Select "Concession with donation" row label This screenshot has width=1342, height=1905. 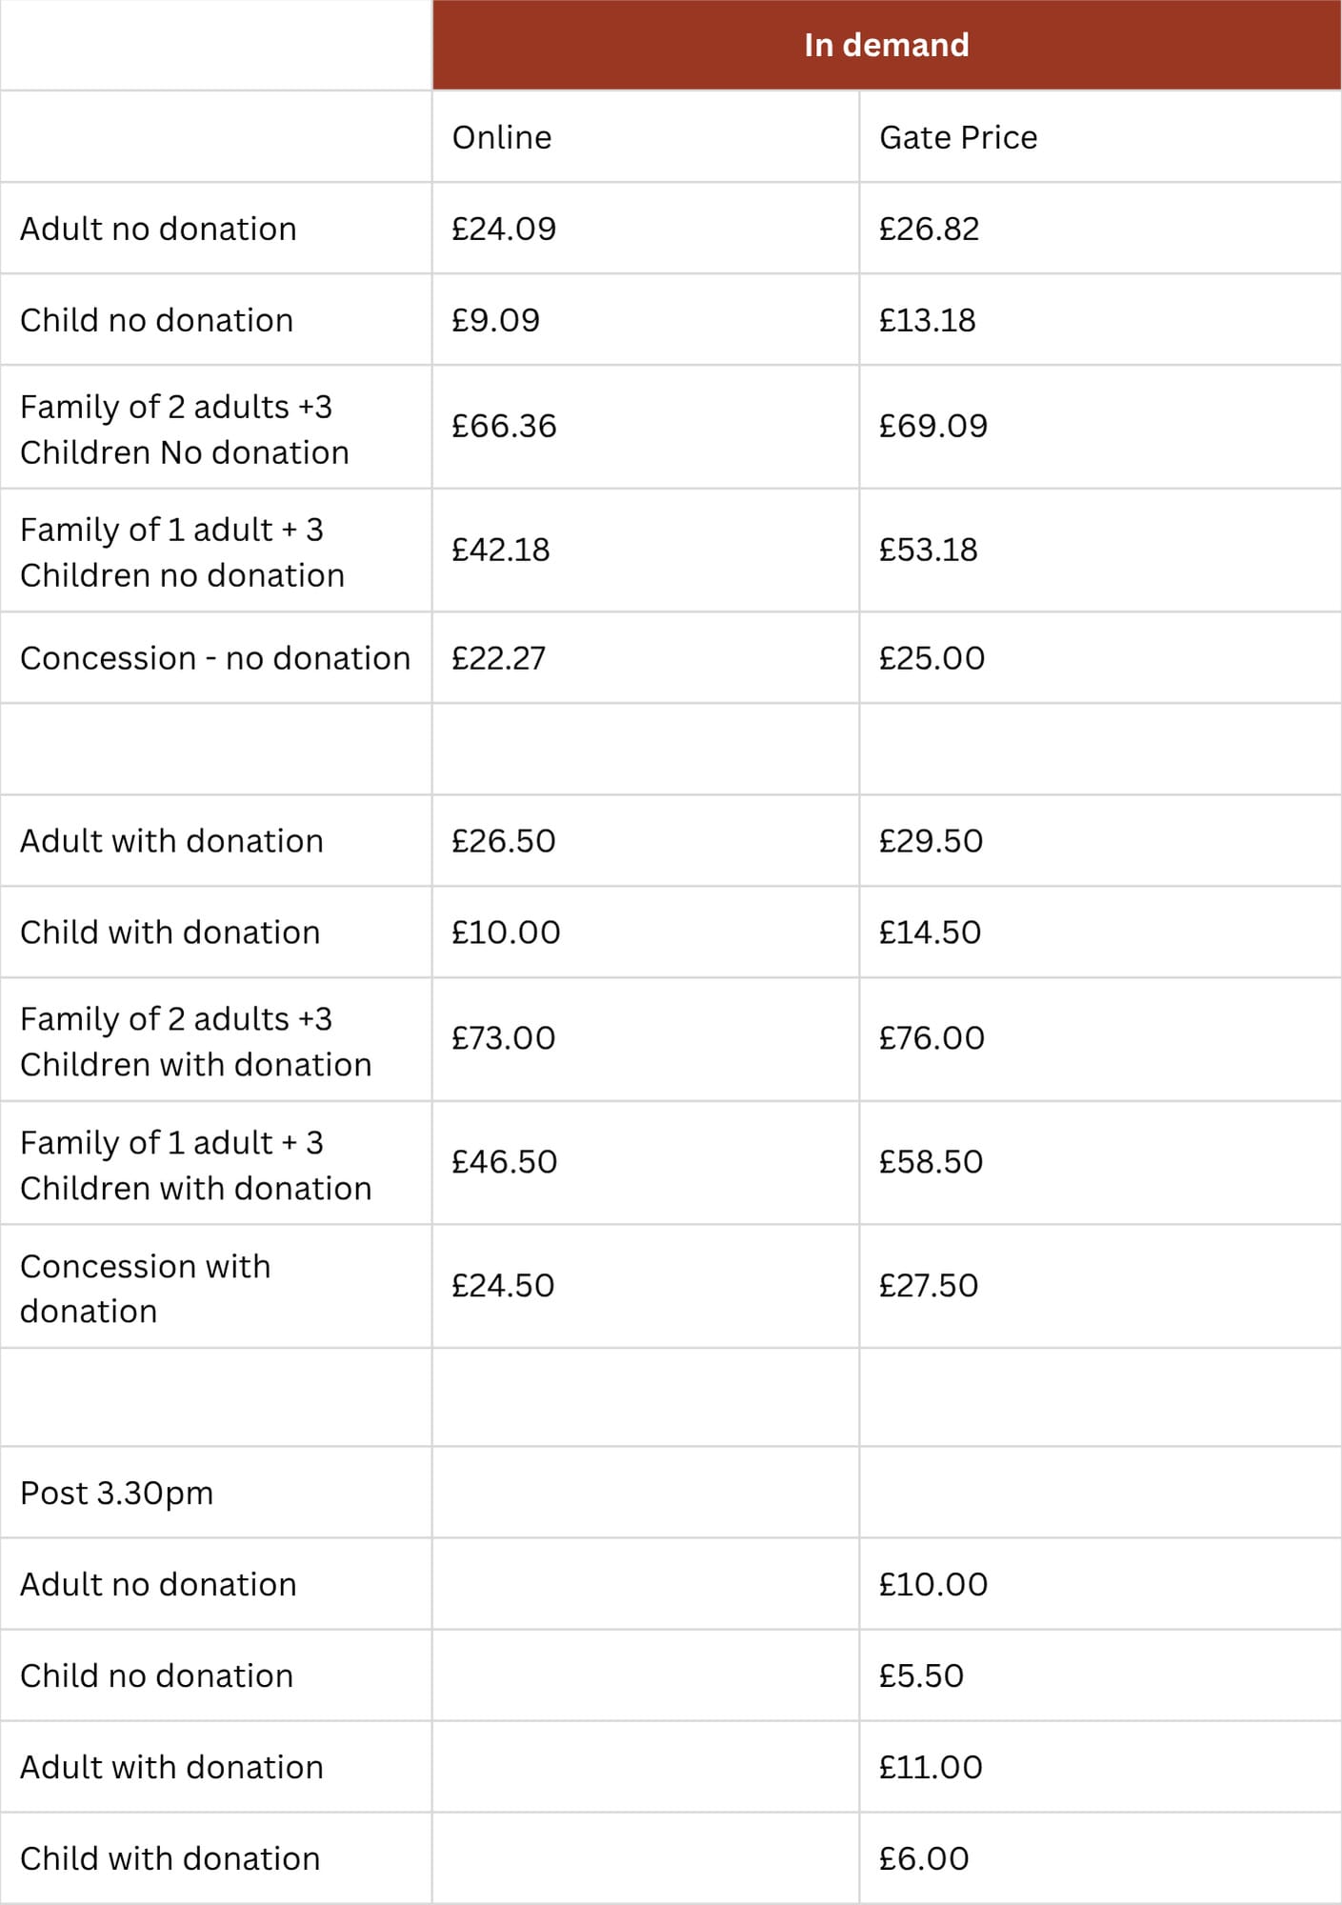pos(145,1288)
